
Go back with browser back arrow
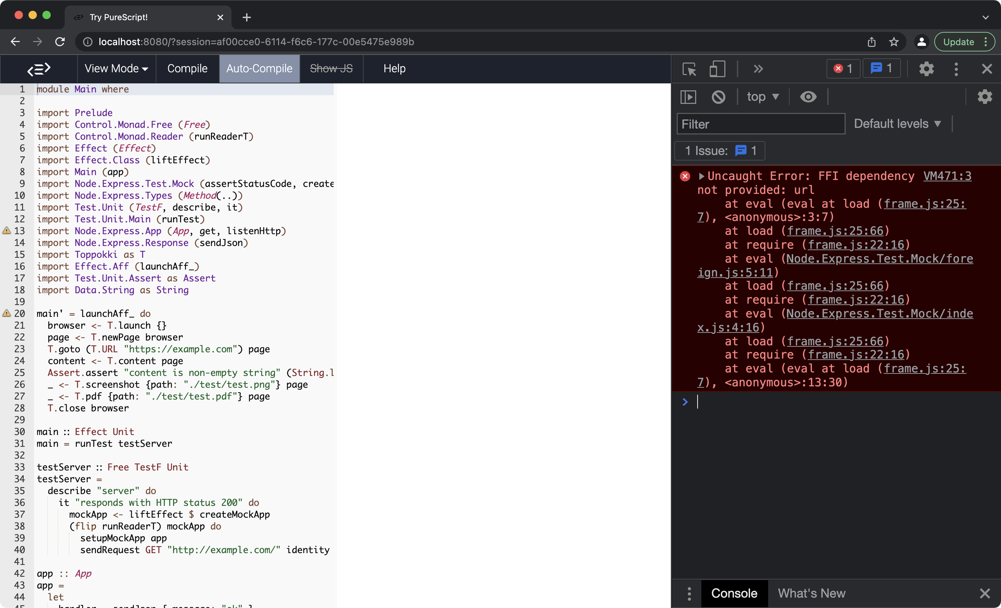coord(15,42)
